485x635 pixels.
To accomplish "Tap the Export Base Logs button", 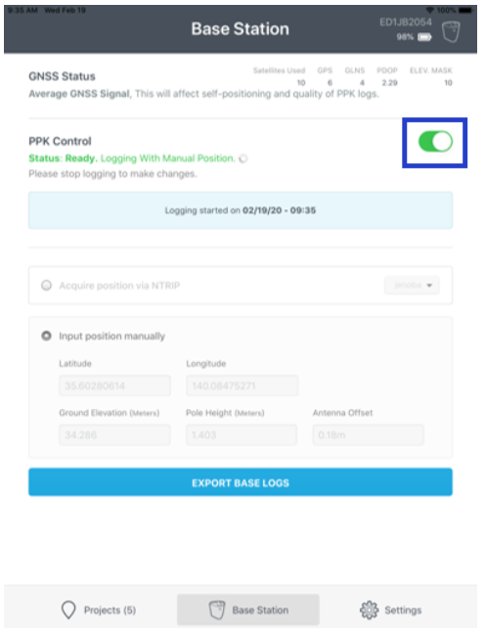I will tap(241, 482).
